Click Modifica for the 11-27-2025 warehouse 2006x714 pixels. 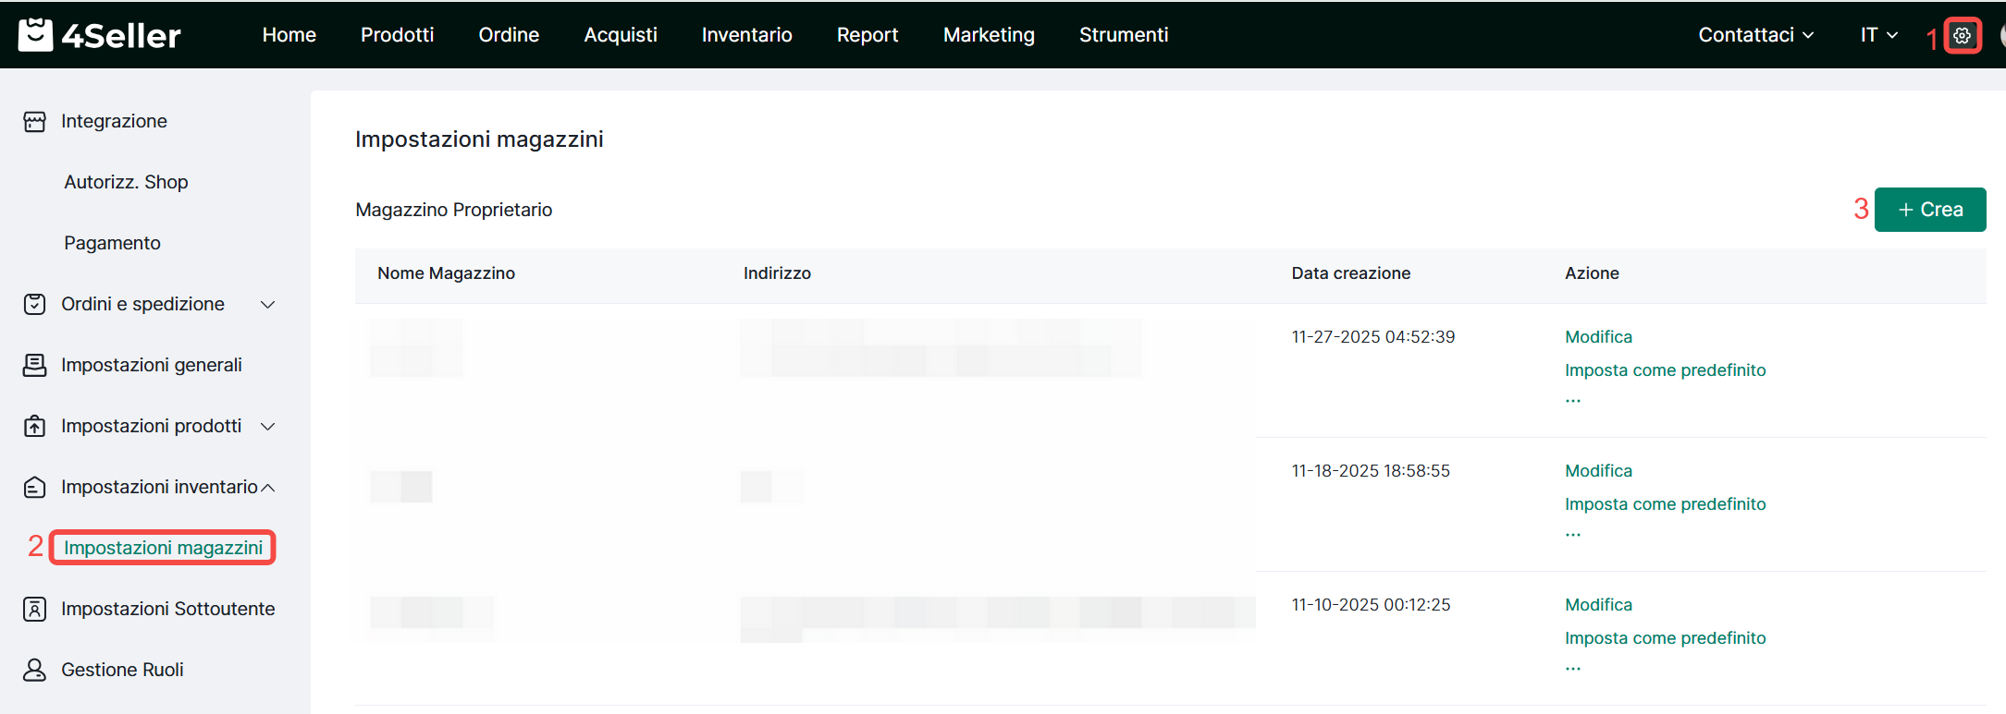[1598, 337]
